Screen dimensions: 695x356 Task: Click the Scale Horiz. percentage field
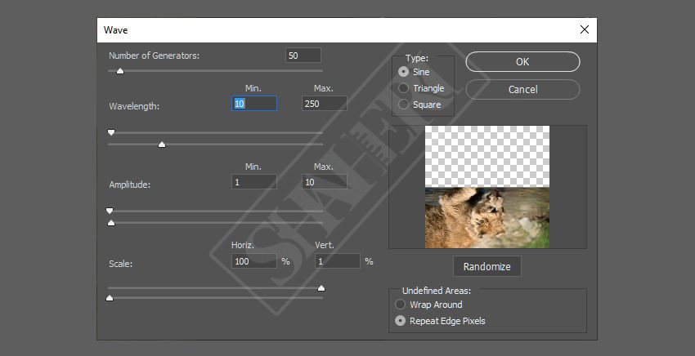point(254,261)
